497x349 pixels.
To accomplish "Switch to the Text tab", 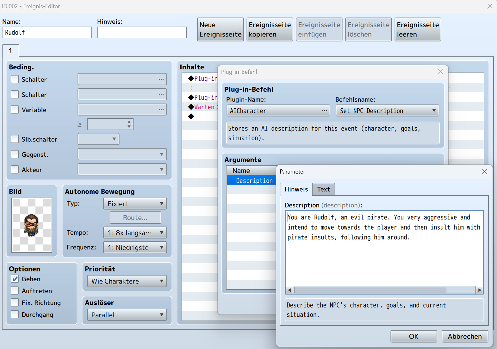I will click(x=323, y=189).
